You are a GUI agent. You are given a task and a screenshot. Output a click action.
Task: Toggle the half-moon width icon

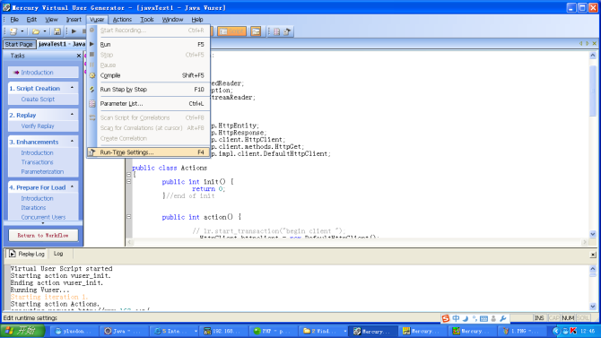(466, 318)
